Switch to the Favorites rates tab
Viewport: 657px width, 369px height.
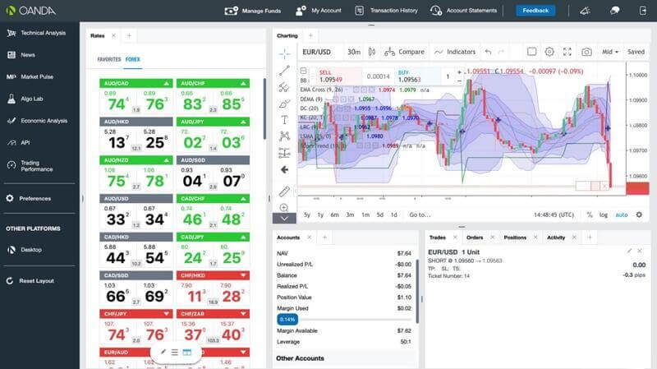coord(109,59)
